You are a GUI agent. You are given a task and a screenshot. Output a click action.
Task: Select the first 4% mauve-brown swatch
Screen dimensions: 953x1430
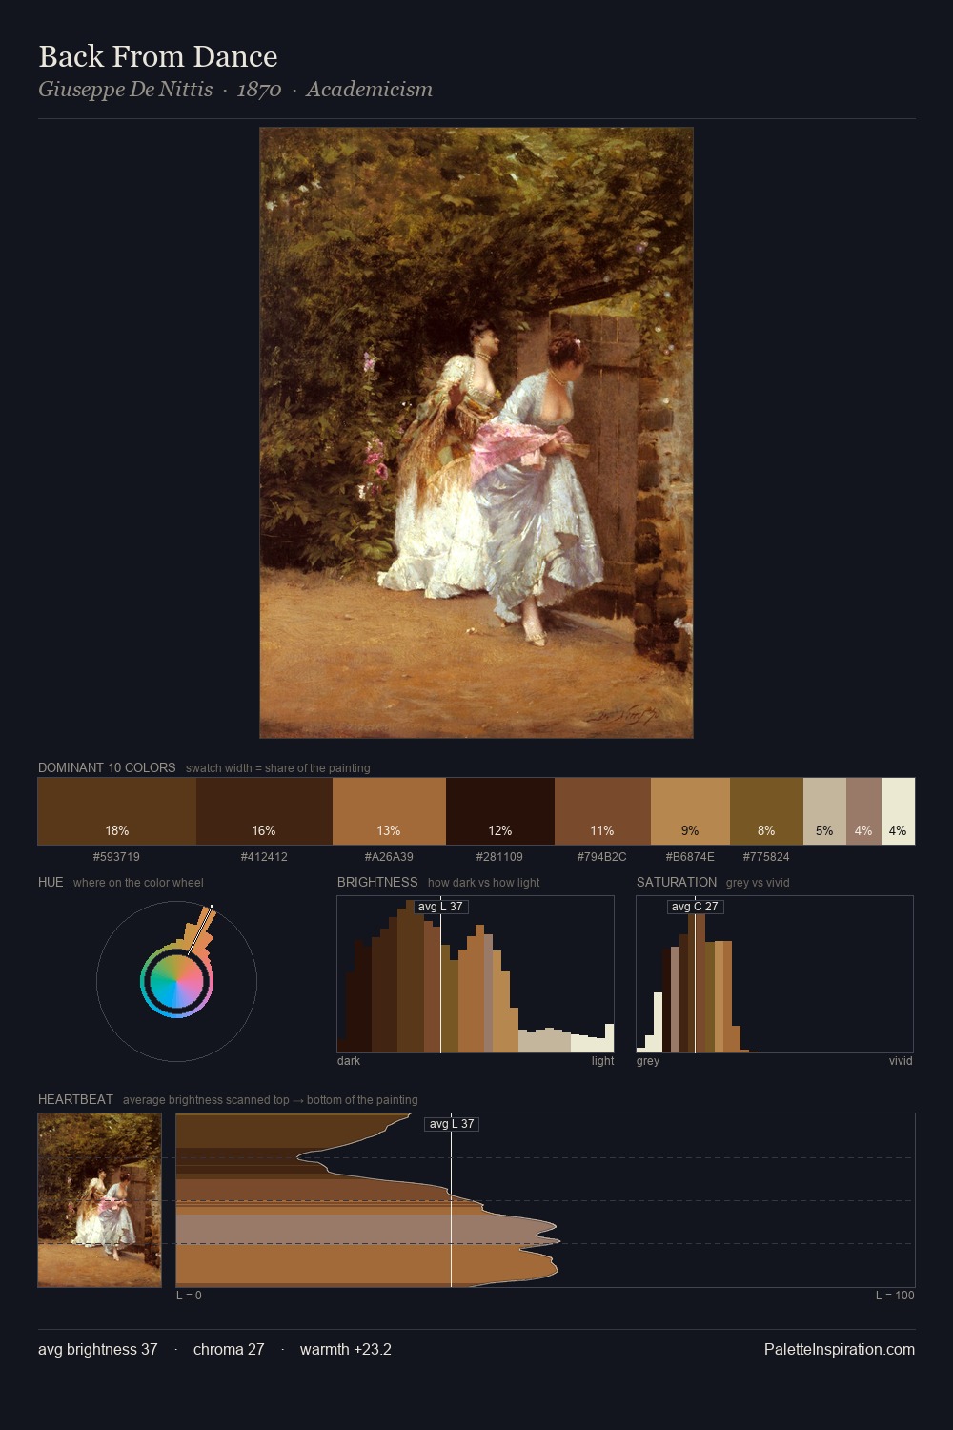click(863, 811)
